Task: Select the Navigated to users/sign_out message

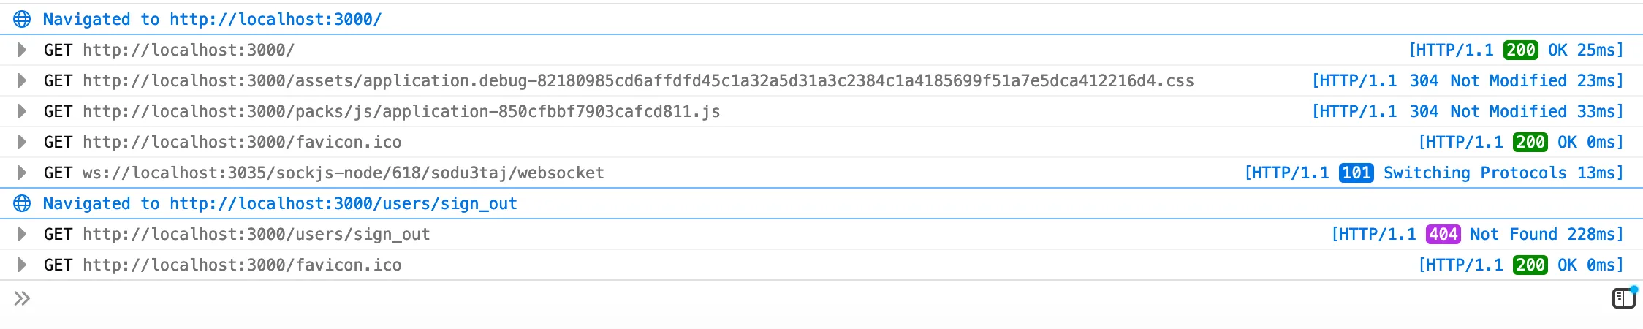Action: coord(280,203)
